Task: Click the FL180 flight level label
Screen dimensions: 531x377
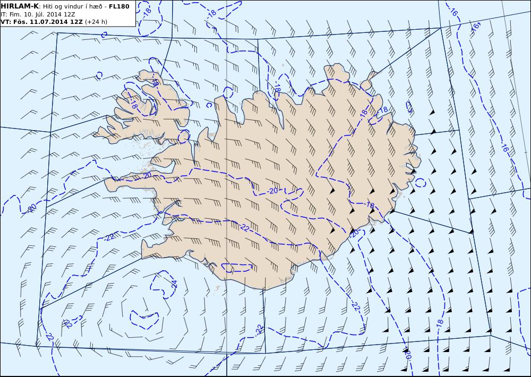Action: tap(119, 6)
